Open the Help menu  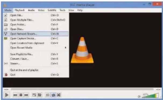80,10
